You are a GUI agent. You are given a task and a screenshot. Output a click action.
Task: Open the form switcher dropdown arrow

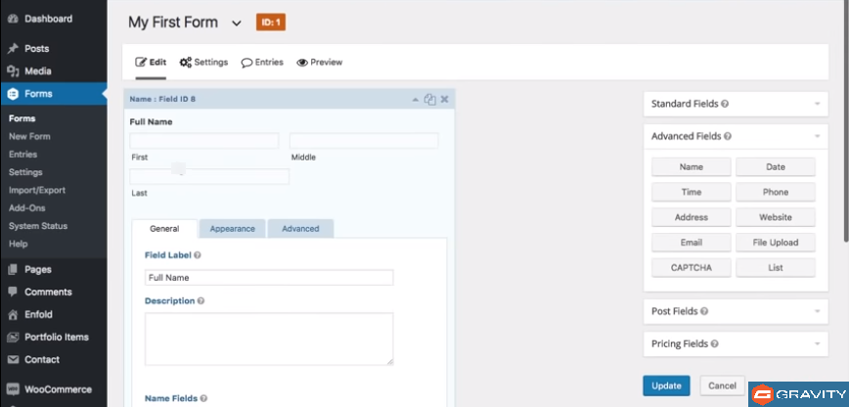pyautogui.click(x=237, y=23)
